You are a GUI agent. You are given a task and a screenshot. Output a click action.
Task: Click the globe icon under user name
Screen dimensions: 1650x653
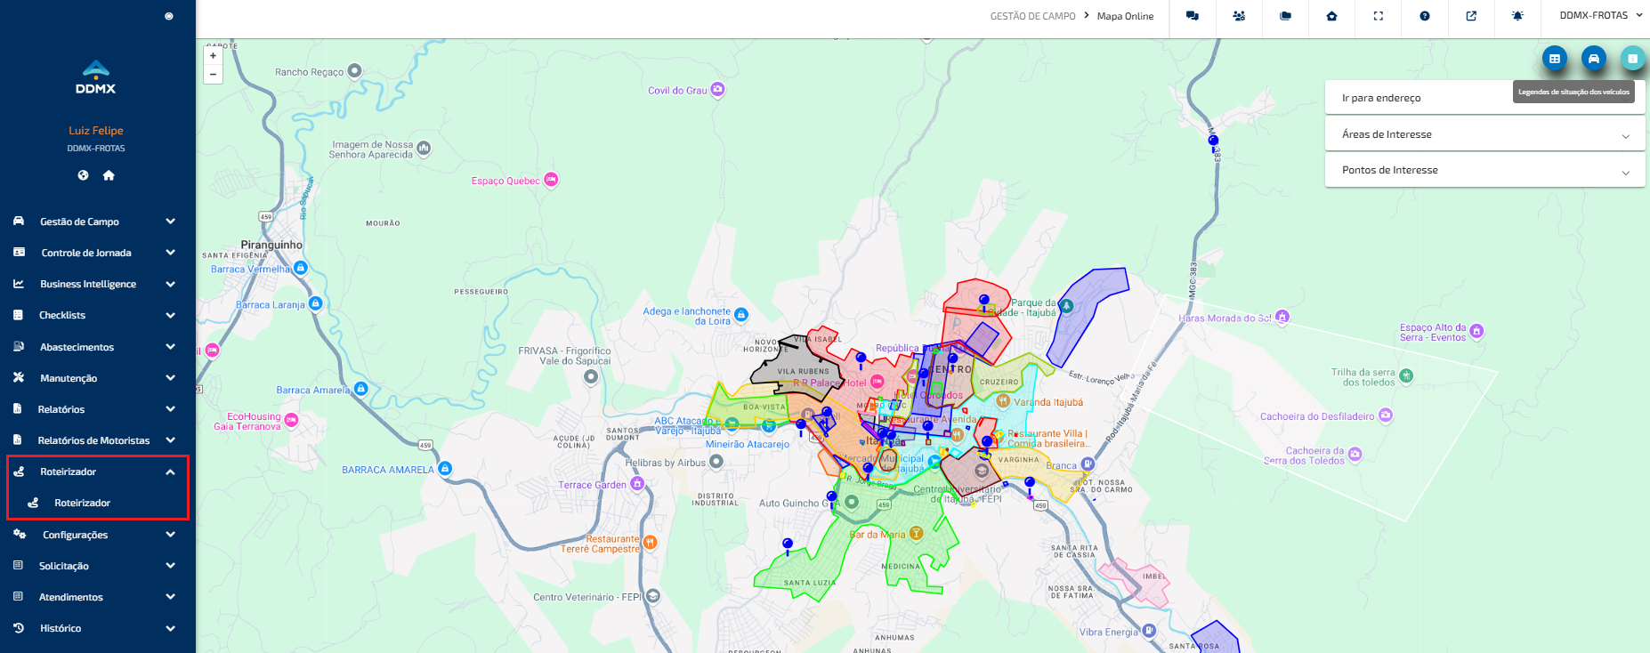[x=83, y=175]
